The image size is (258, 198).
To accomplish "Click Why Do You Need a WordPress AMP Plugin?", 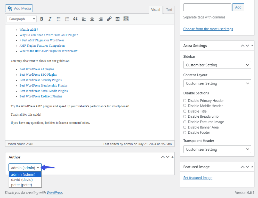I will click(x=49, y=35).
